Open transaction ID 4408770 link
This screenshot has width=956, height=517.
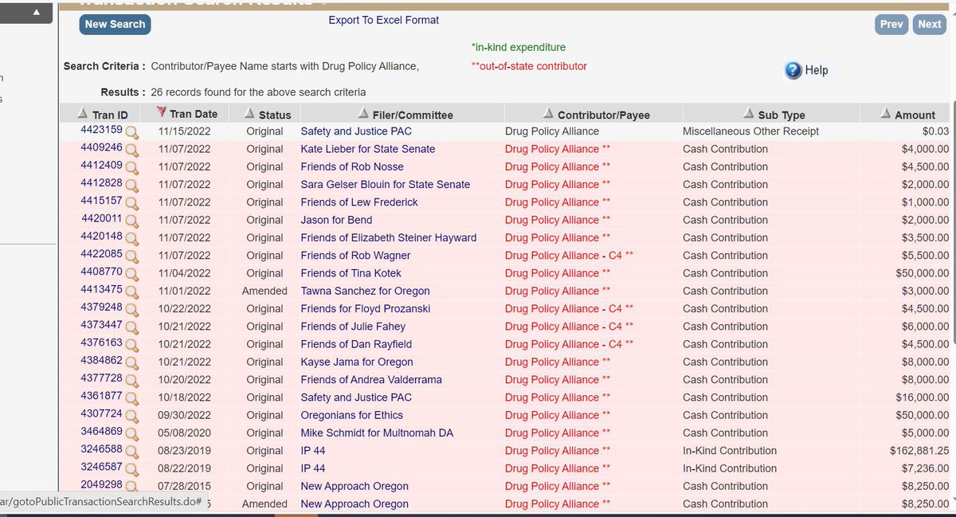pyautogui.click(x=101, y=272)
